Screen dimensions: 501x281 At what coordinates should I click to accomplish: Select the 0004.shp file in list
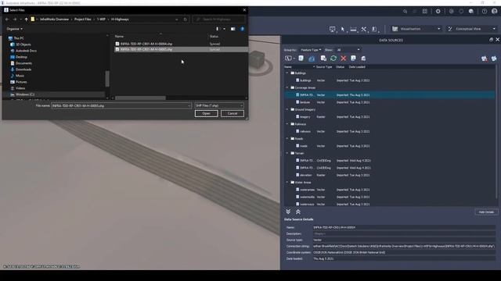tap(181, 44)
